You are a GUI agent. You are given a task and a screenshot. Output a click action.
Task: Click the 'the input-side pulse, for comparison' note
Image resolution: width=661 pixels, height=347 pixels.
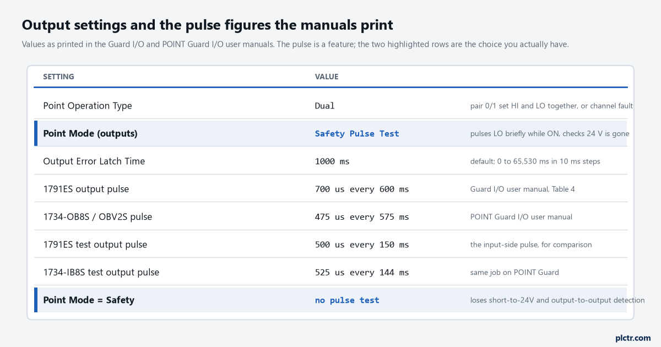pos(531,245)
